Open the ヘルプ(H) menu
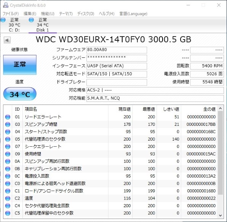Image resolution: width=227 pixels, height=222 pixels. point(107,14)
